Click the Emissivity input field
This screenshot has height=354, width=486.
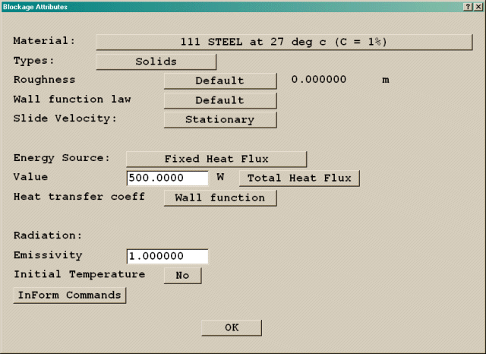coord(167,256)
